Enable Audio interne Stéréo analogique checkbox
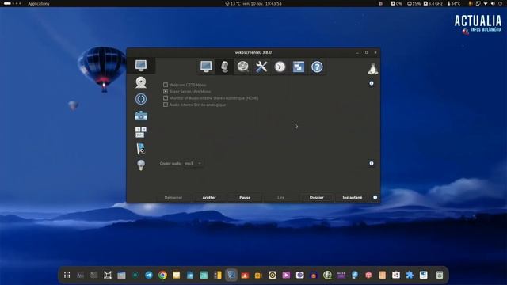507x285 pixels. [x=166, y=104]
